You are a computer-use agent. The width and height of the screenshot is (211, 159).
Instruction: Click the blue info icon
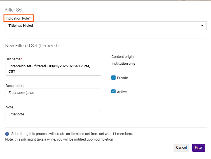7,134
